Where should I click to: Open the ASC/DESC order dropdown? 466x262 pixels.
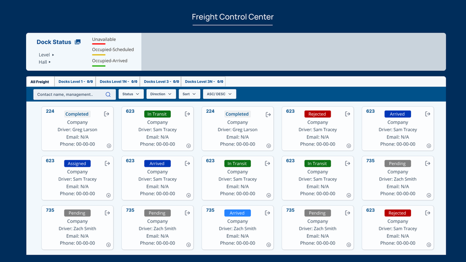click(x=219, y=94)
